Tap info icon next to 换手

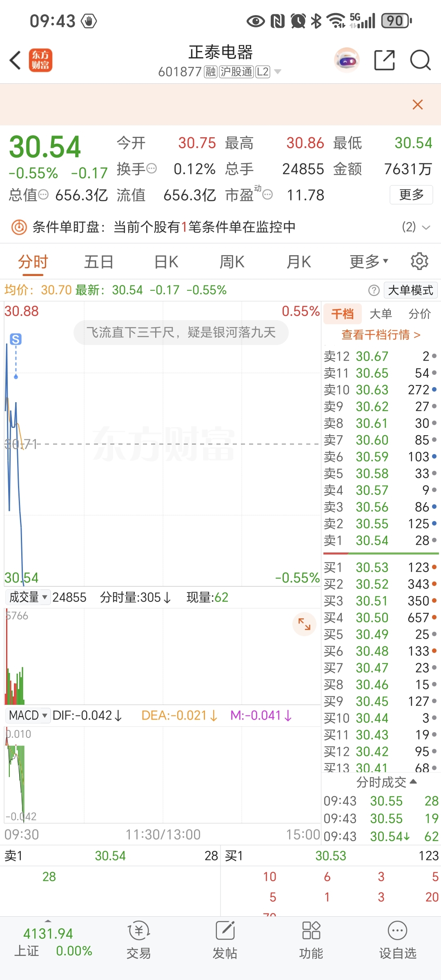coord(151,169)
